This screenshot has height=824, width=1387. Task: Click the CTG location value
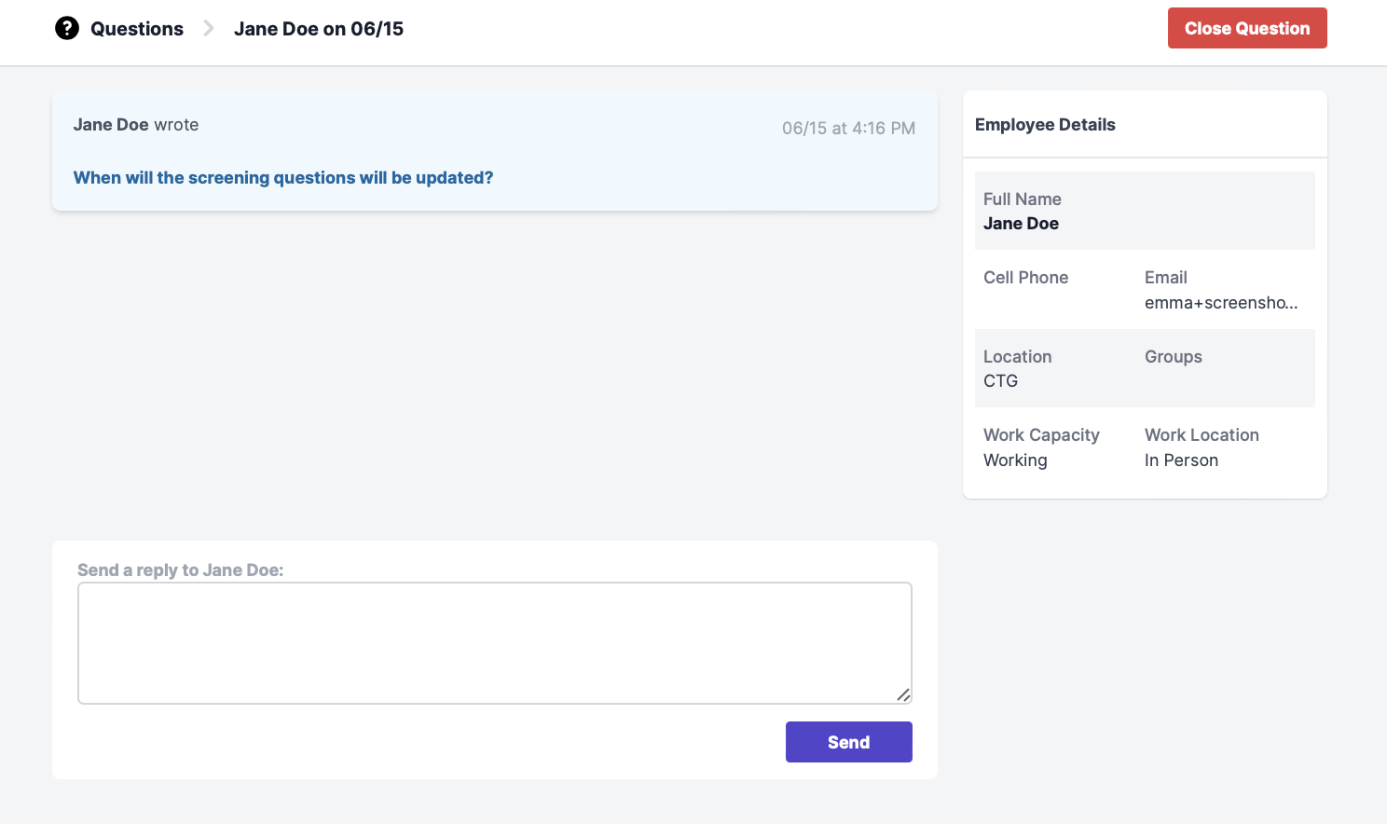point(1000,381)
